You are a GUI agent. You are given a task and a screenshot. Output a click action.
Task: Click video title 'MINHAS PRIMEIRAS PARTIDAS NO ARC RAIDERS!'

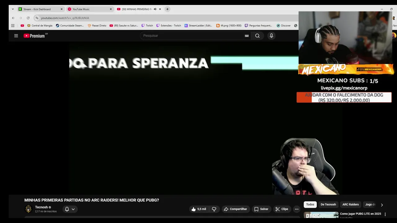[x=91, y=200]
